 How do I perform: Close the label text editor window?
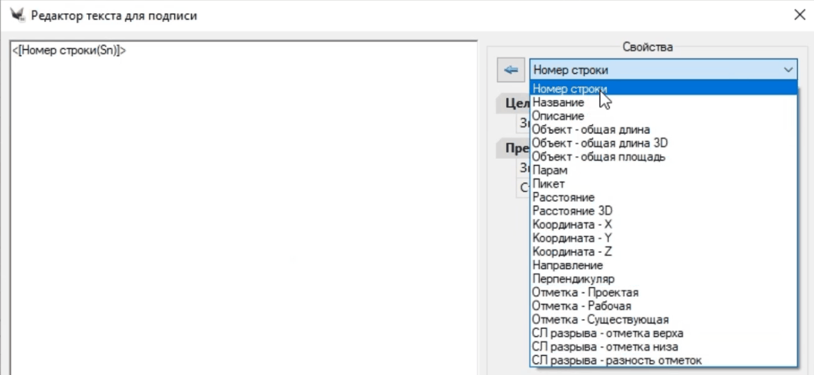(x=799, y=15)
